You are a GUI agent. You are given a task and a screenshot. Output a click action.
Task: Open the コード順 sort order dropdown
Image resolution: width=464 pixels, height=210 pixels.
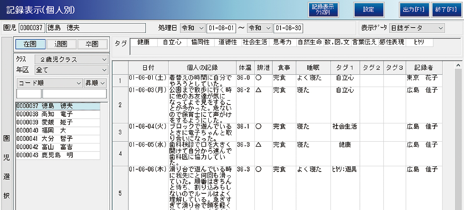tap(49, 83)
